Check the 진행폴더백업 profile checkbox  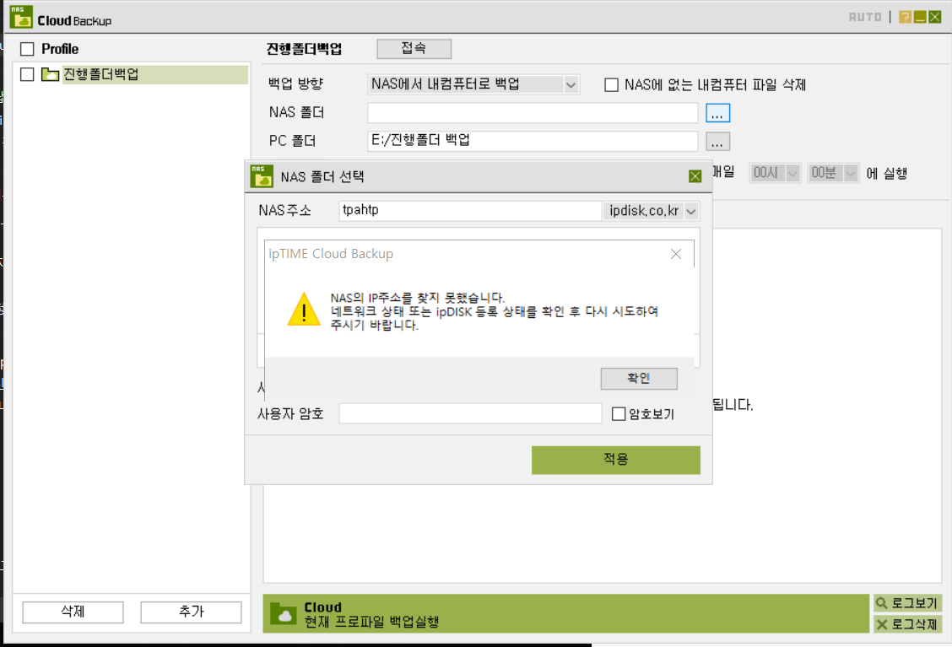(x=27, y=74)
